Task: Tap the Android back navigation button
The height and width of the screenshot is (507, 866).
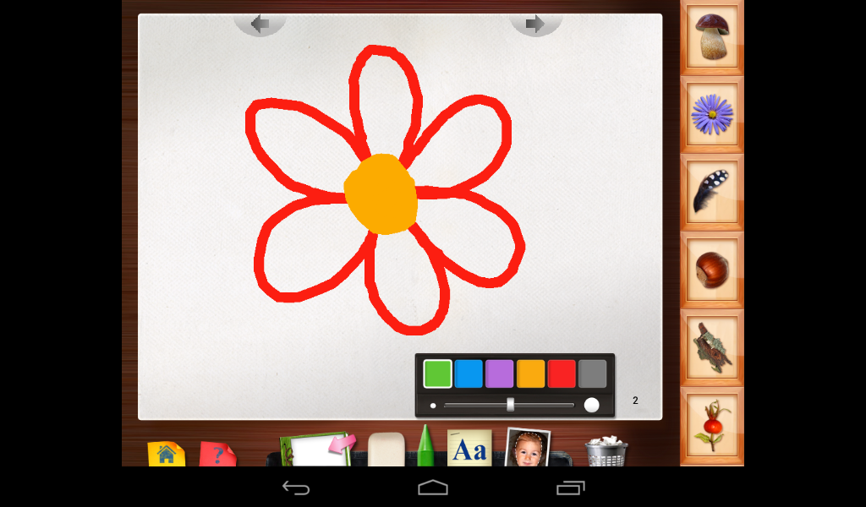Action: [296, 488]
